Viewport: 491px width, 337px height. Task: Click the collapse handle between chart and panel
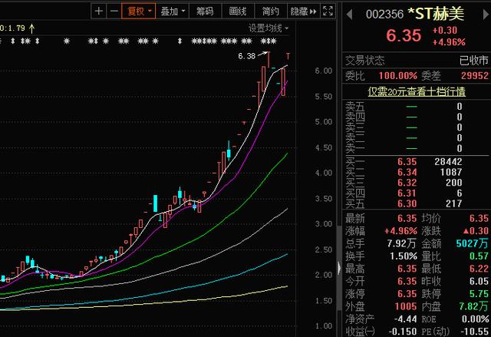[339, 268]
